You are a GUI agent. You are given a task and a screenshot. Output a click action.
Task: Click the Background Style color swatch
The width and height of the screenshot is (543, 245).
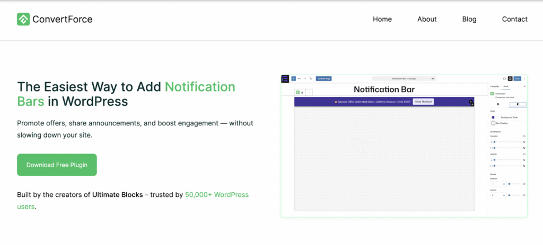tap(493, 117)
